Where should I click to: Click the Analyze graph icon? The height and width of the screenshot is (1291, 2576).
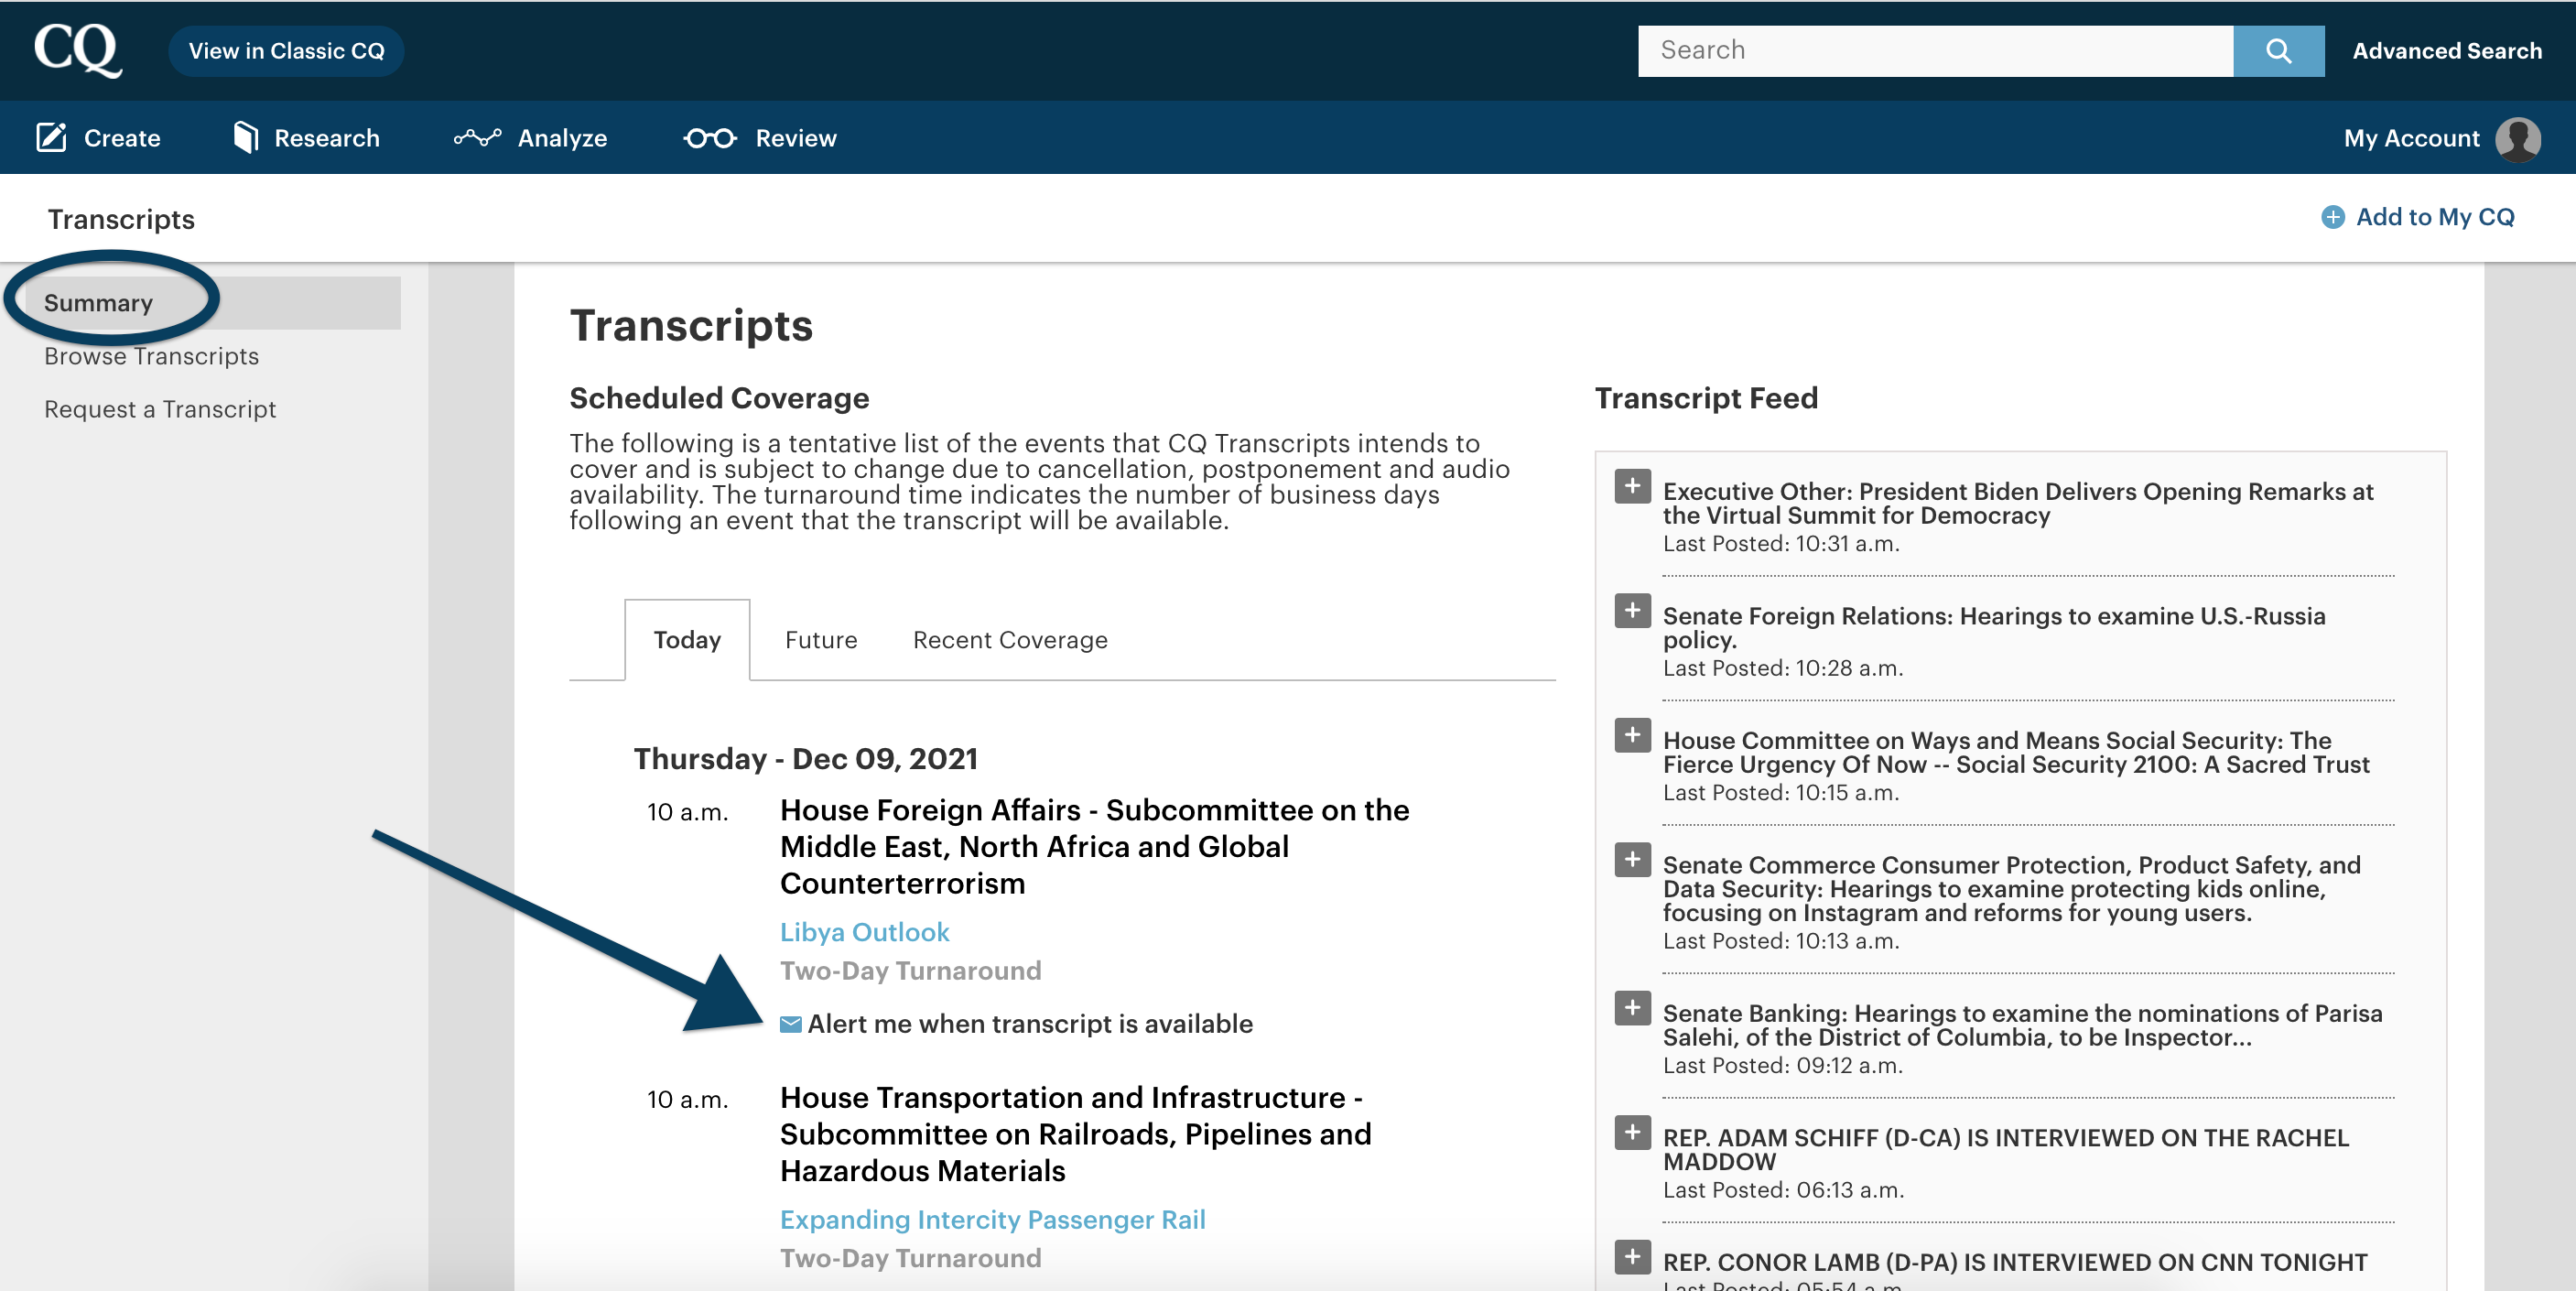click(477, 137)
